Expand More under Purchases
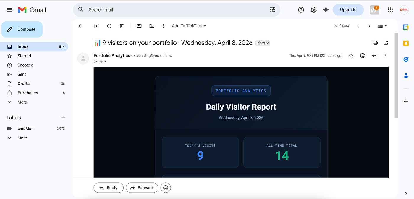Image resolution: width=414 pixels, height=199 pixels. [x=34, y=102]
